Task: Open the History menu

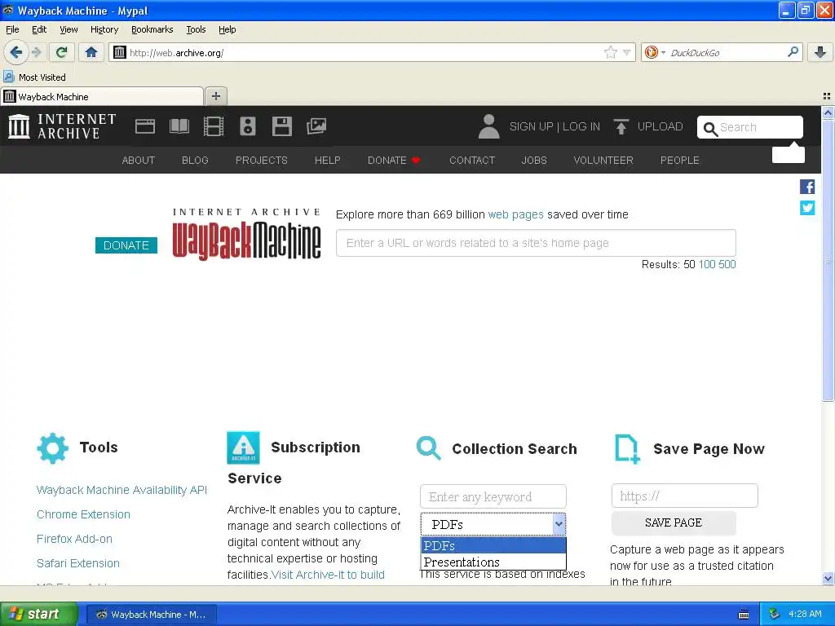Action: tap(104, 29)
